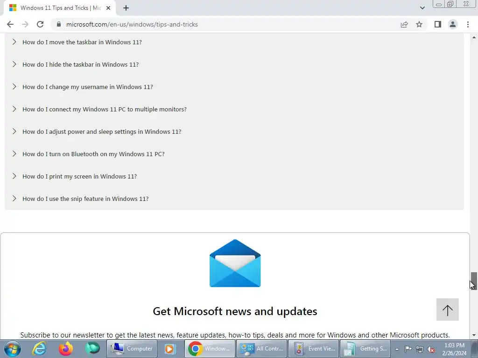The image size is (478, 358).
Task: Open a new tab with the plus button
Action: click(x=126, y=8)
